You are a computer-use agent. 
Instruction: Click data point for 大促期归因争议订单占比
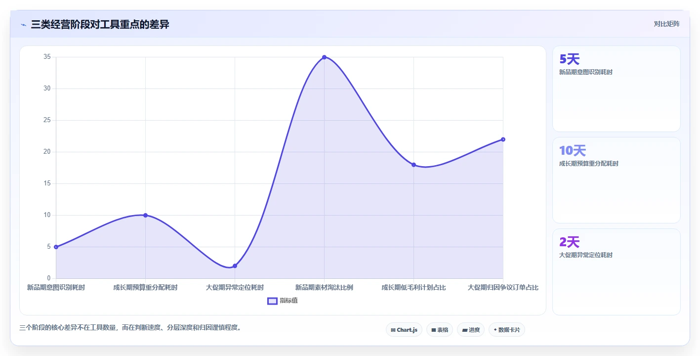[503, 139]
